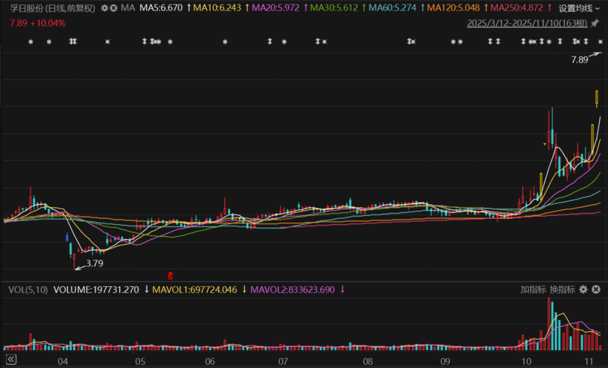The height and width of the screenshot is (368, 608).
Task: Select the VOLUME:197731.270 value
Action: click(96, 289)
